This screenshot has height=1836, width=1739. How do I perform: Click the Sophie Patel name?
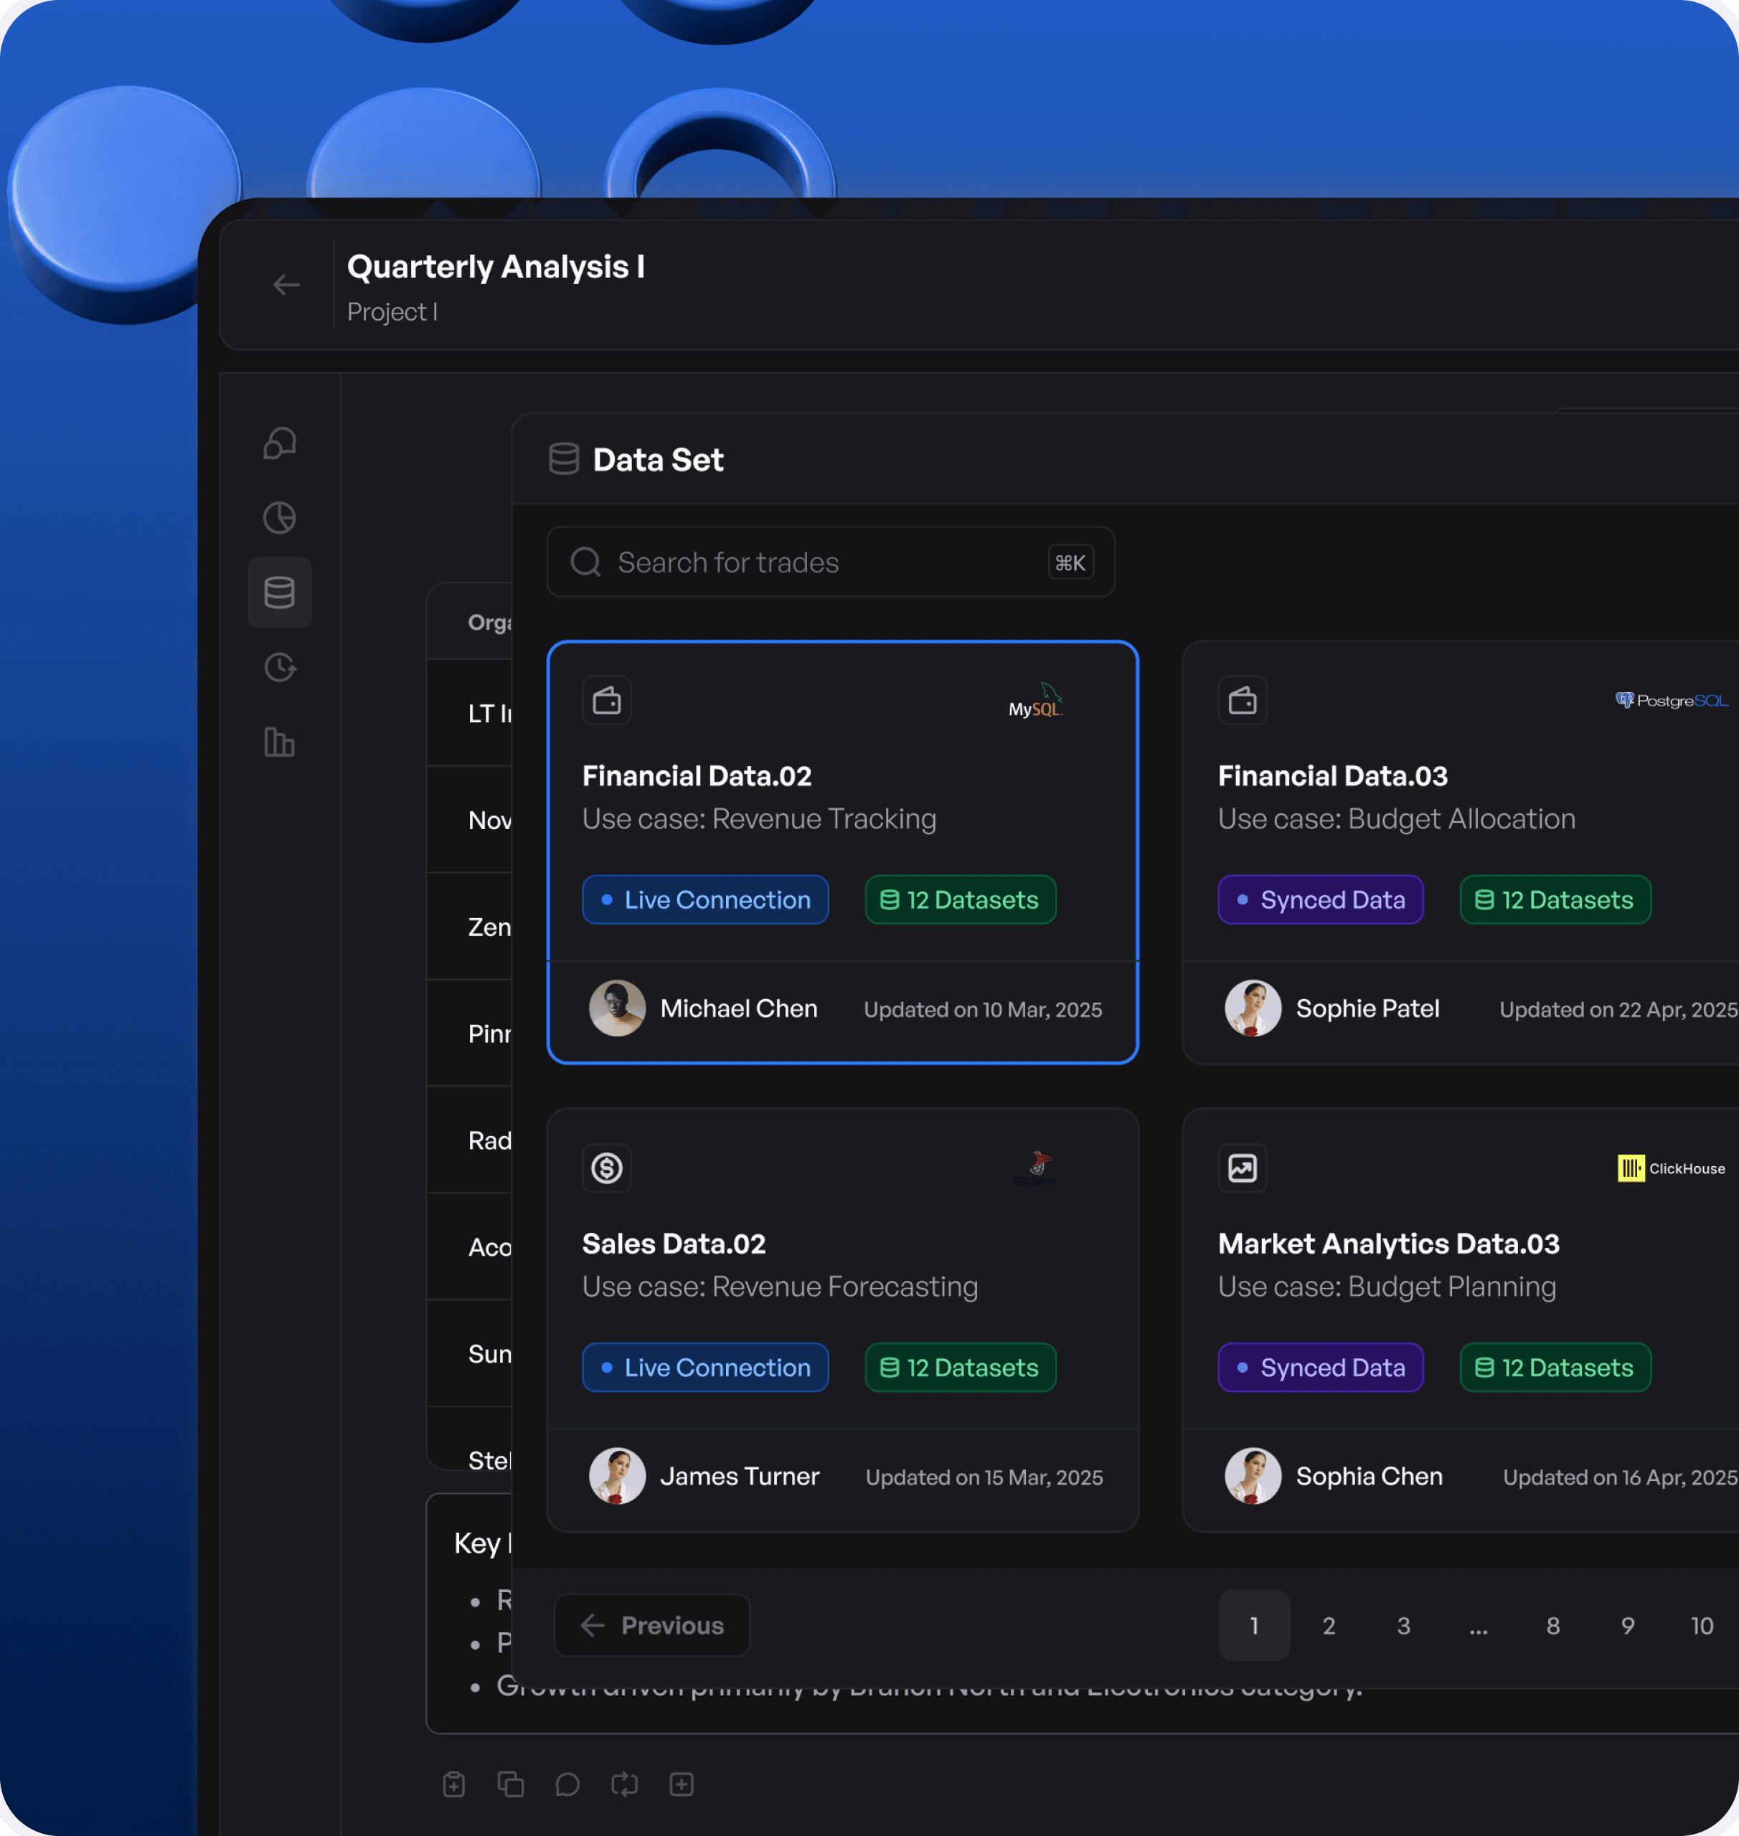click(1368, 1008)
